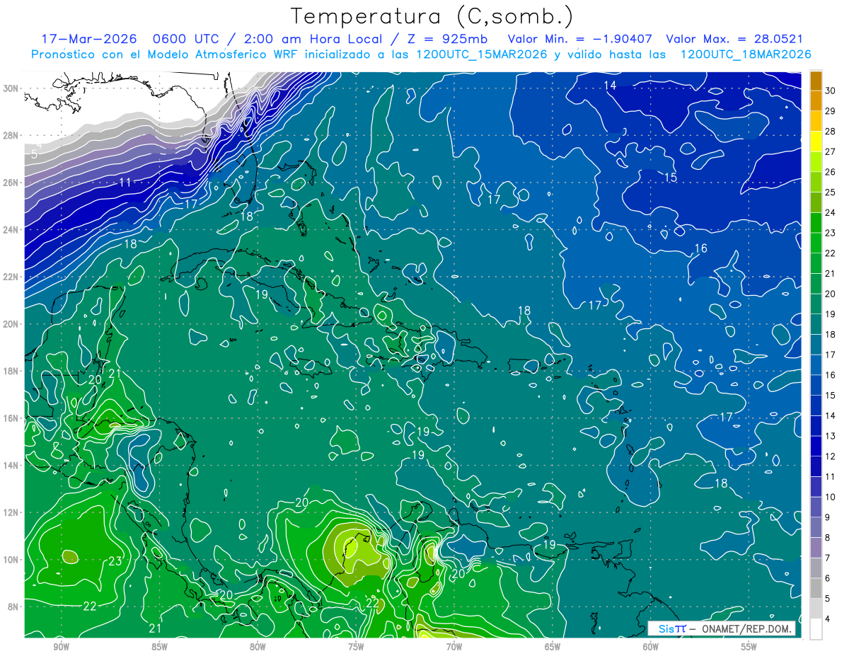The width and height of the screenshot is (849, 656).
Task: Click the brown top swatch above 30
Action: 816,81
